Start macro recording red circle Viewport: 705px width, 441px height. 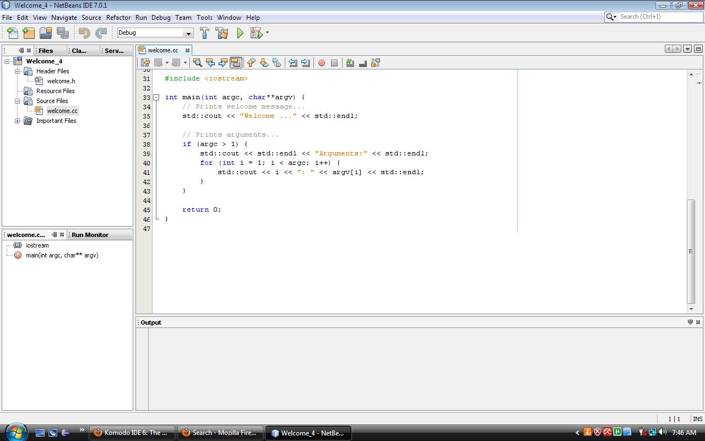[322, 63]
